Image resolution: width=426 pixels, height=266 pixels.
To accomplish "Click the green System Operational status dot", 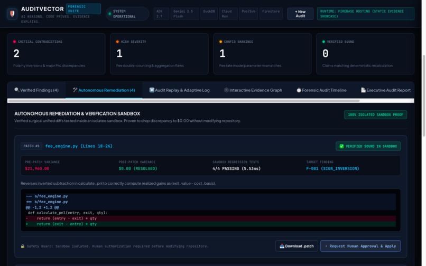I will click(110, 14).
